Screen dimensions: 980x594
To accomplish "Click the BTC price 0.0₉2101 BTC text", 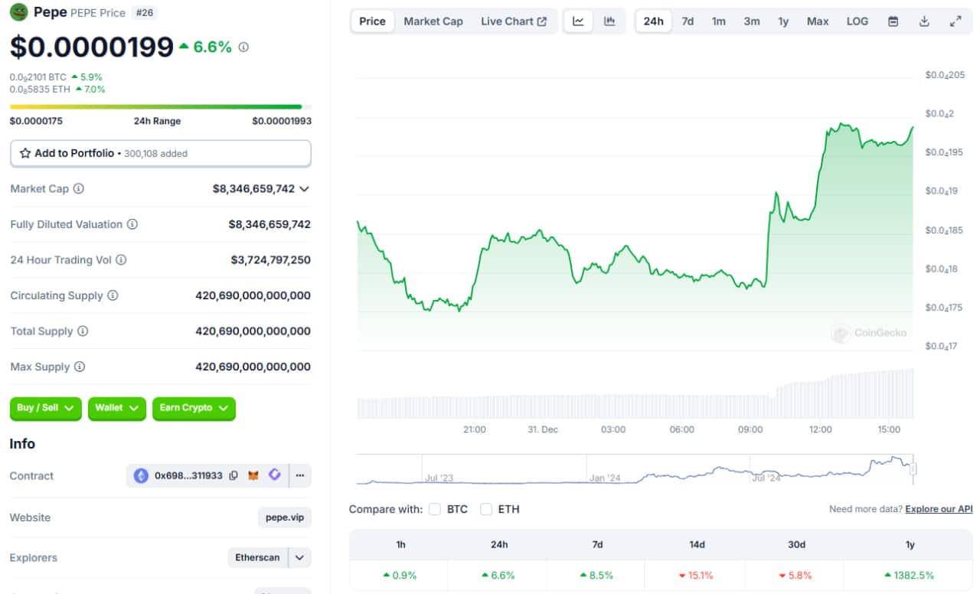I will [x=38, y=77].
